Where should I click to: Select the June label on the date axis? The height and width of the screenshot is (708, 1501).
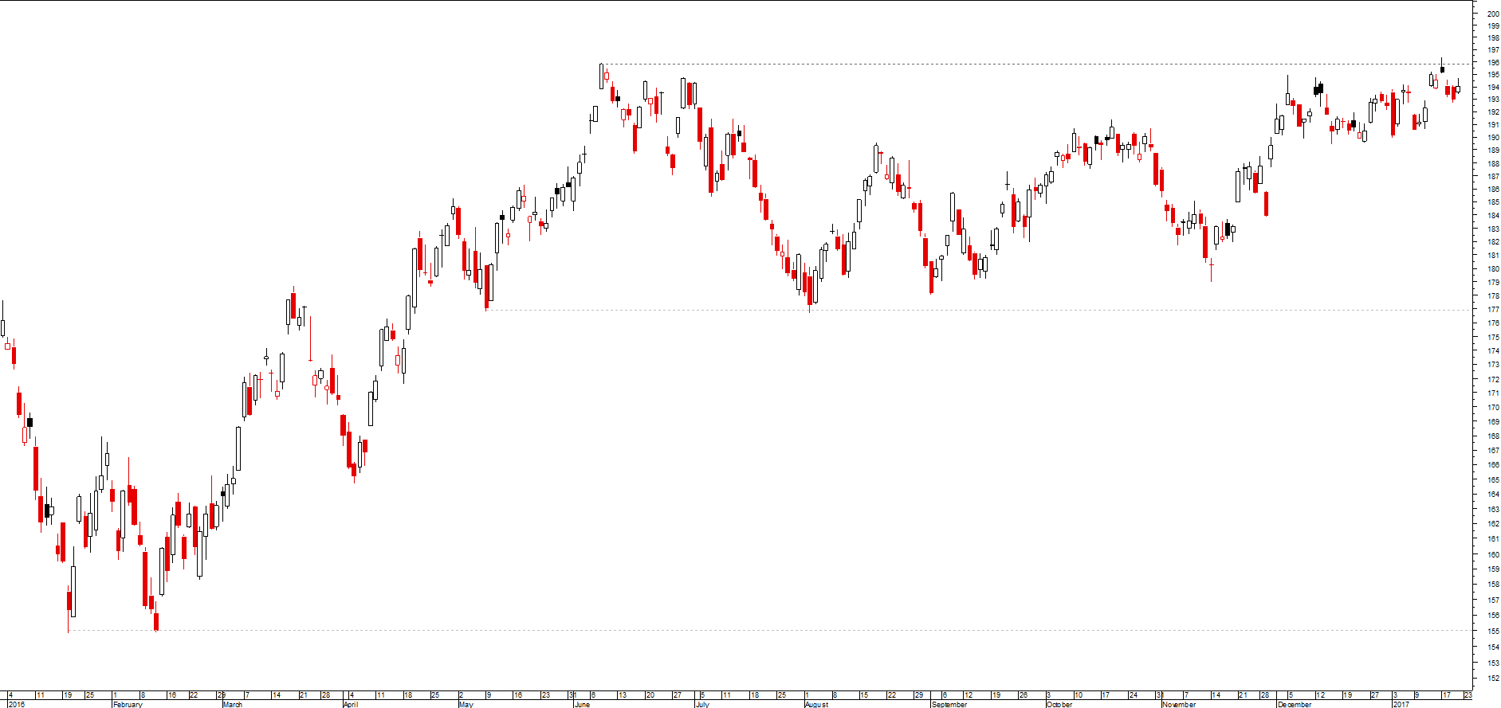(583, 704)
